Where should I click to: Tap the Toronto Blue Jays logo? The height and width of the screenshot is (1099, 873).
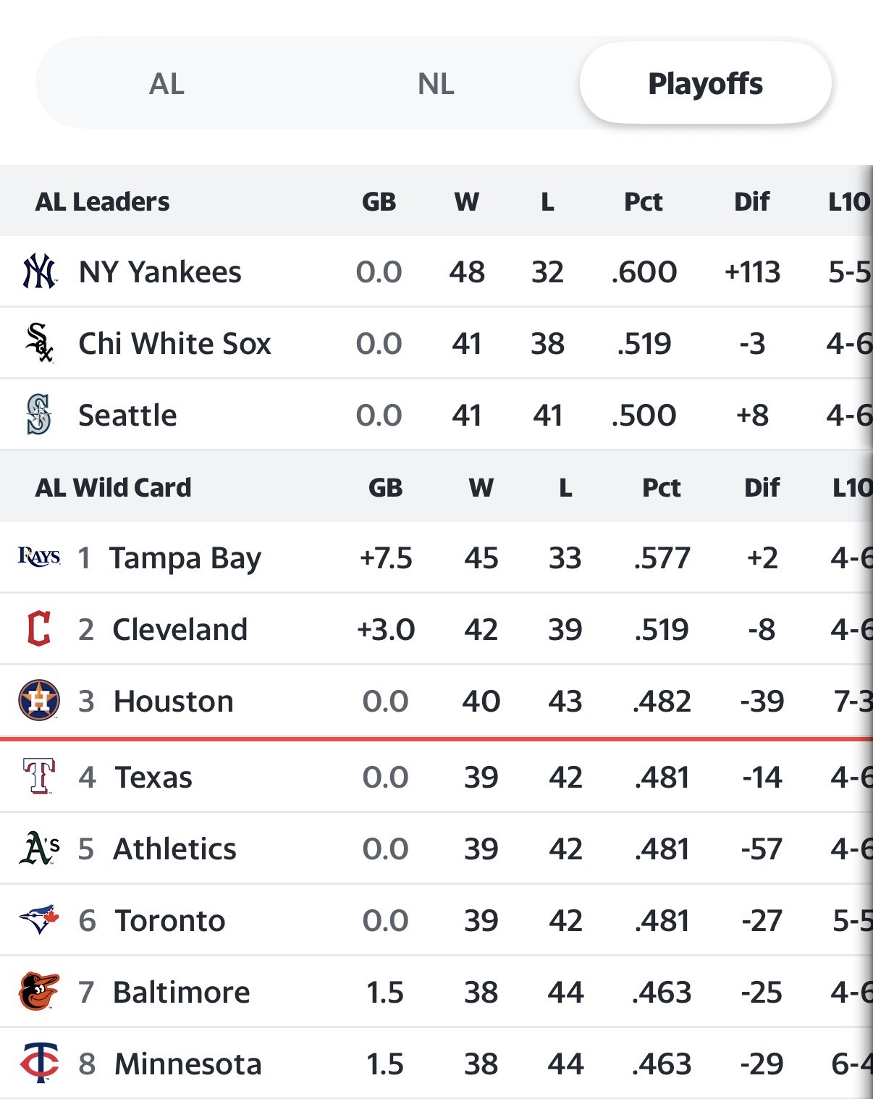39,919
